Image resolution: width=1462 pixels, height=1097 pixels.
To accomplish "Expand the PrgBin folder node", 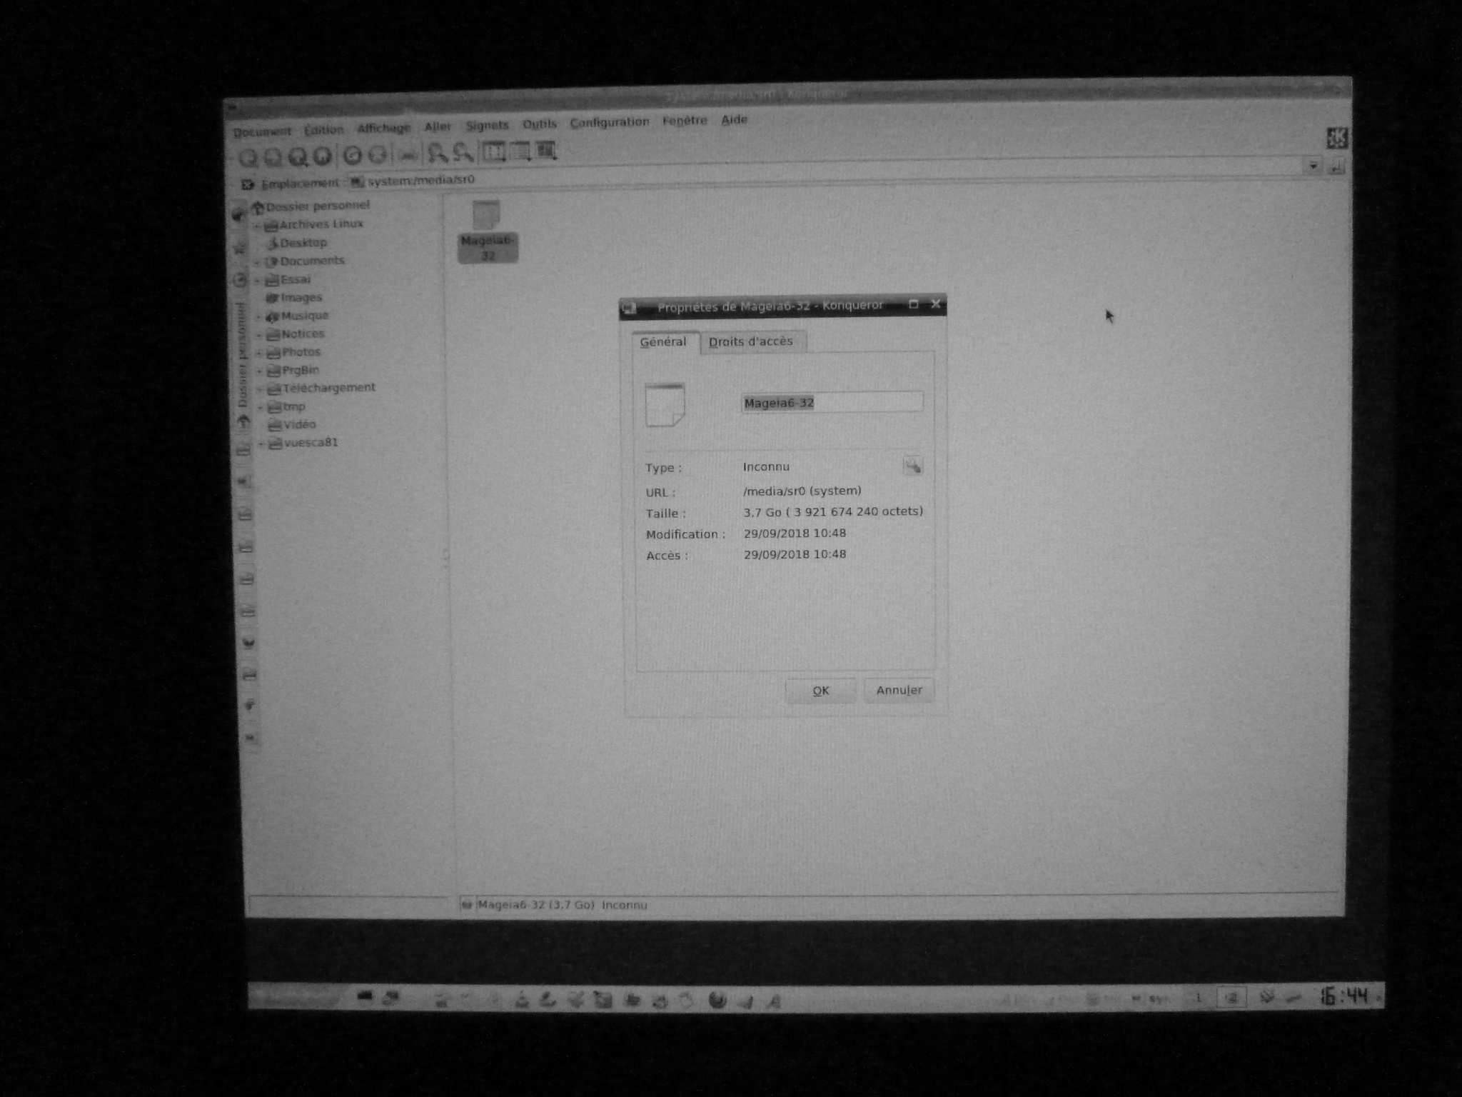I will coord(260,371).
